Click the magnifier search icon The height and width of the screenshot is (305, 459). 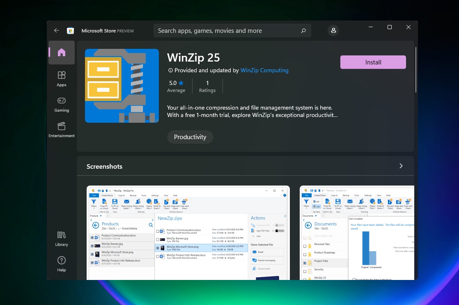[303, 30]
